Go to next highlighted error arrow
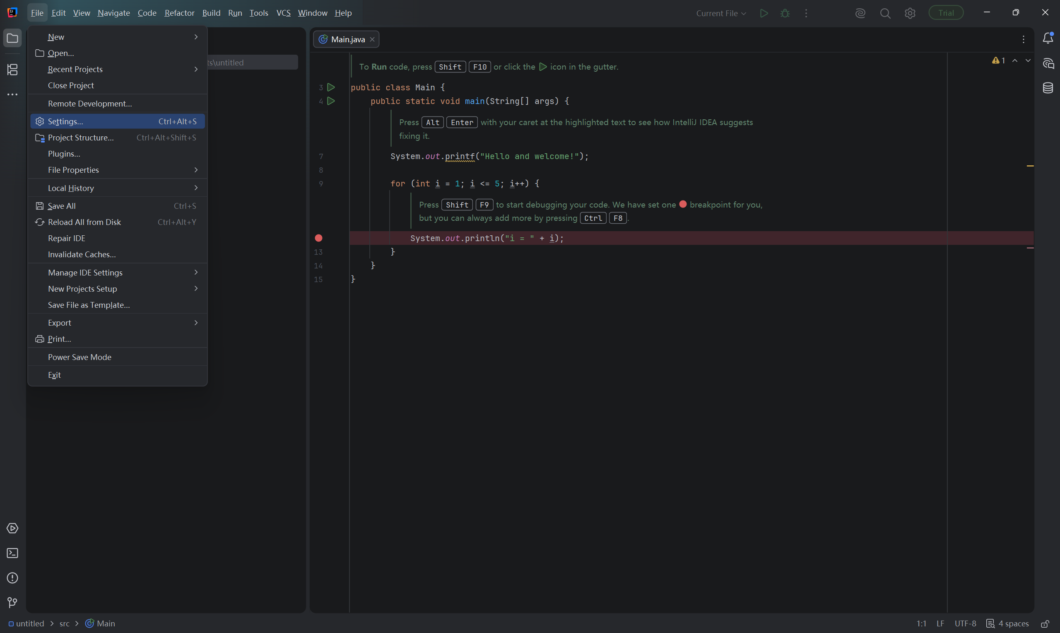Image resolution: width=1060 pixels, height=633 pixels. click(1028, 60)
